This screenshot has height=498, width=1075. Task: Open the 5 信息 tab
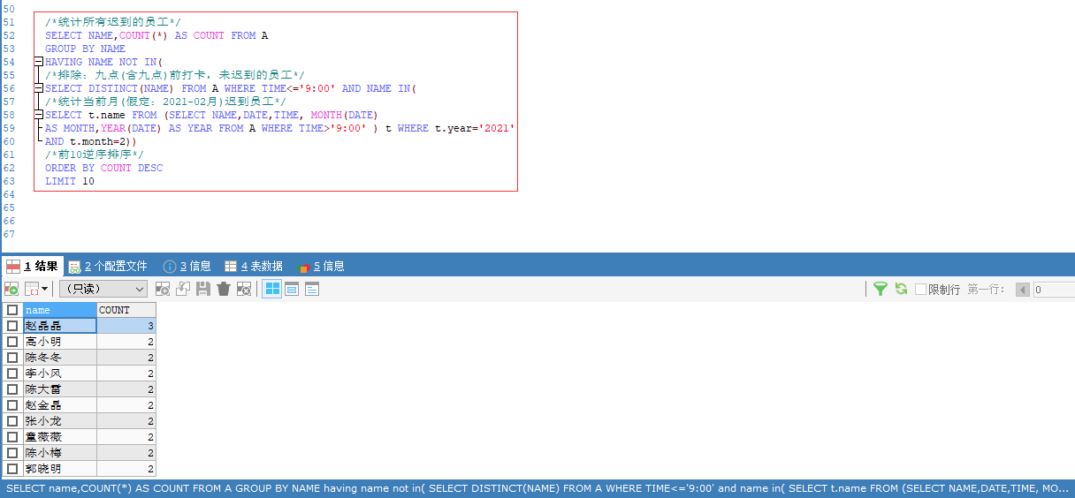322,266
